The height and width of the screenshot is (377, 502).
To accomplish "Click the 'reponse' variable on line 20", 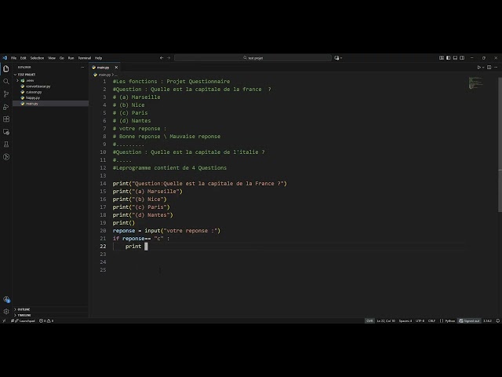I will (x=124, y=230).
